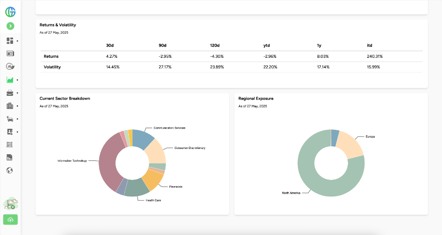Click the truck illustration above upload button
This screenshot has width=442, height=235.
10,203
